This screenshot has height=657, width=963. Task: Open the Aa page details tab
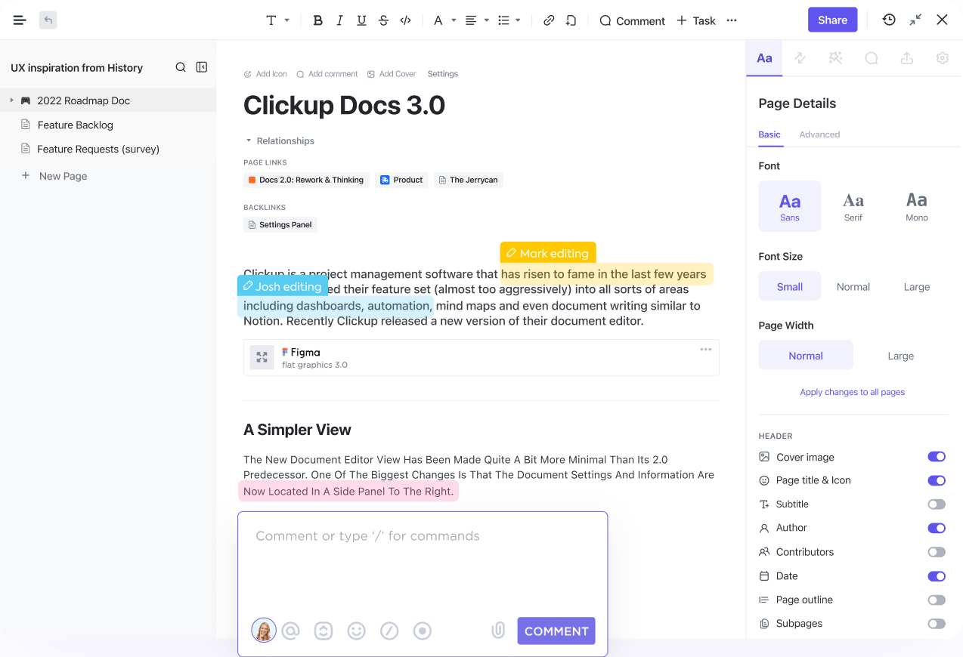click(764, 58)
